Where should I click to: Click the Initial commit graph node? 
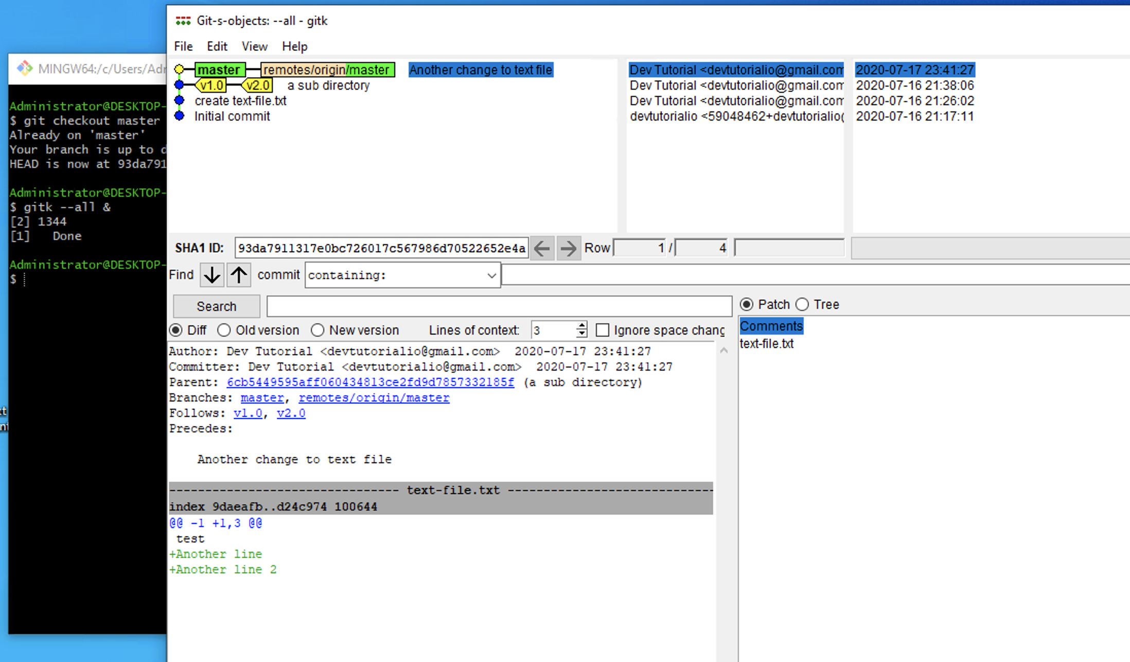point(179,116)
